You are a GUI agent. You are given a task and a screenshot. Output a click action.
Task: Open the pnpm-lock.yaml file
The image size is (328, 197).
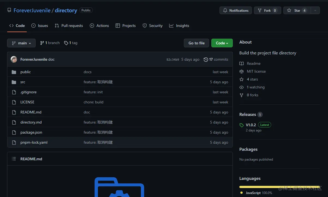34,142
